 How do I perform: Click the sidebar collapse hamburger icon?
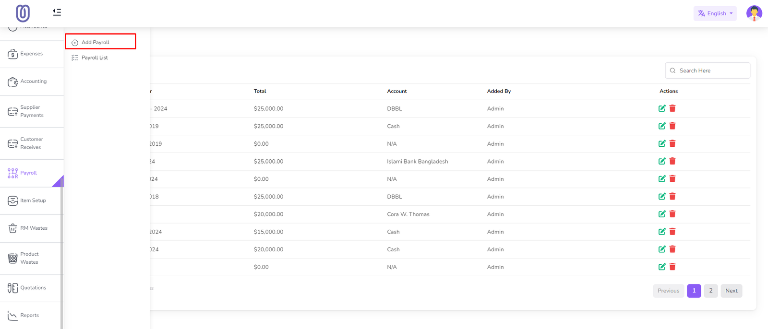(x=57, y=12)
